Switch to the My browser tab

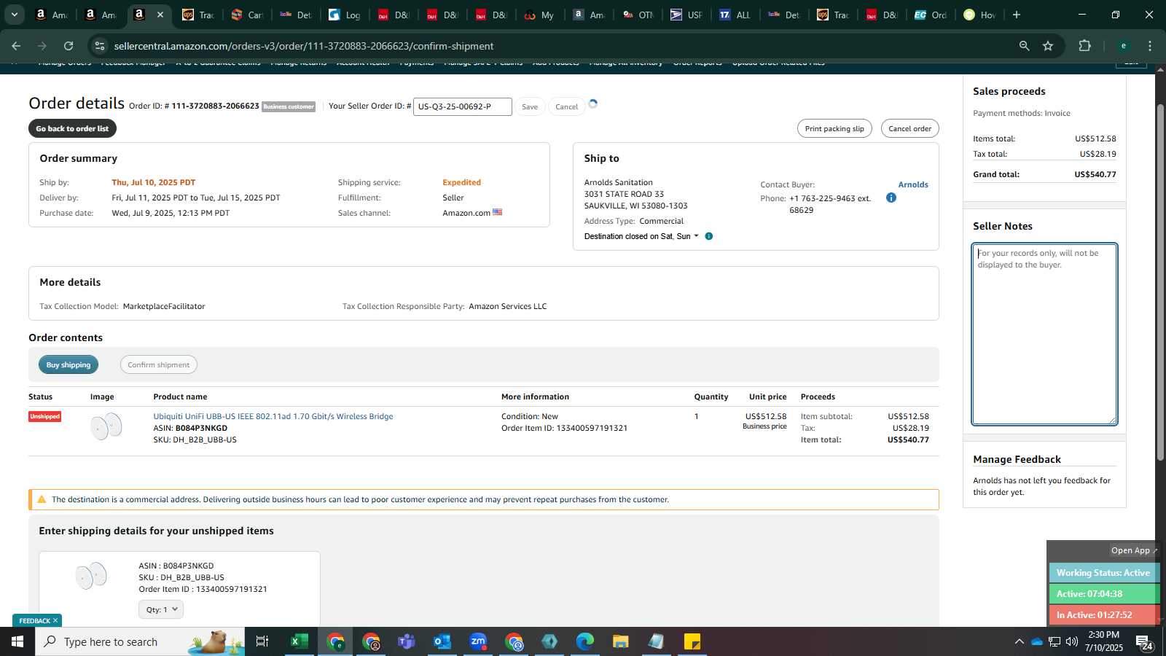(540, 15)
